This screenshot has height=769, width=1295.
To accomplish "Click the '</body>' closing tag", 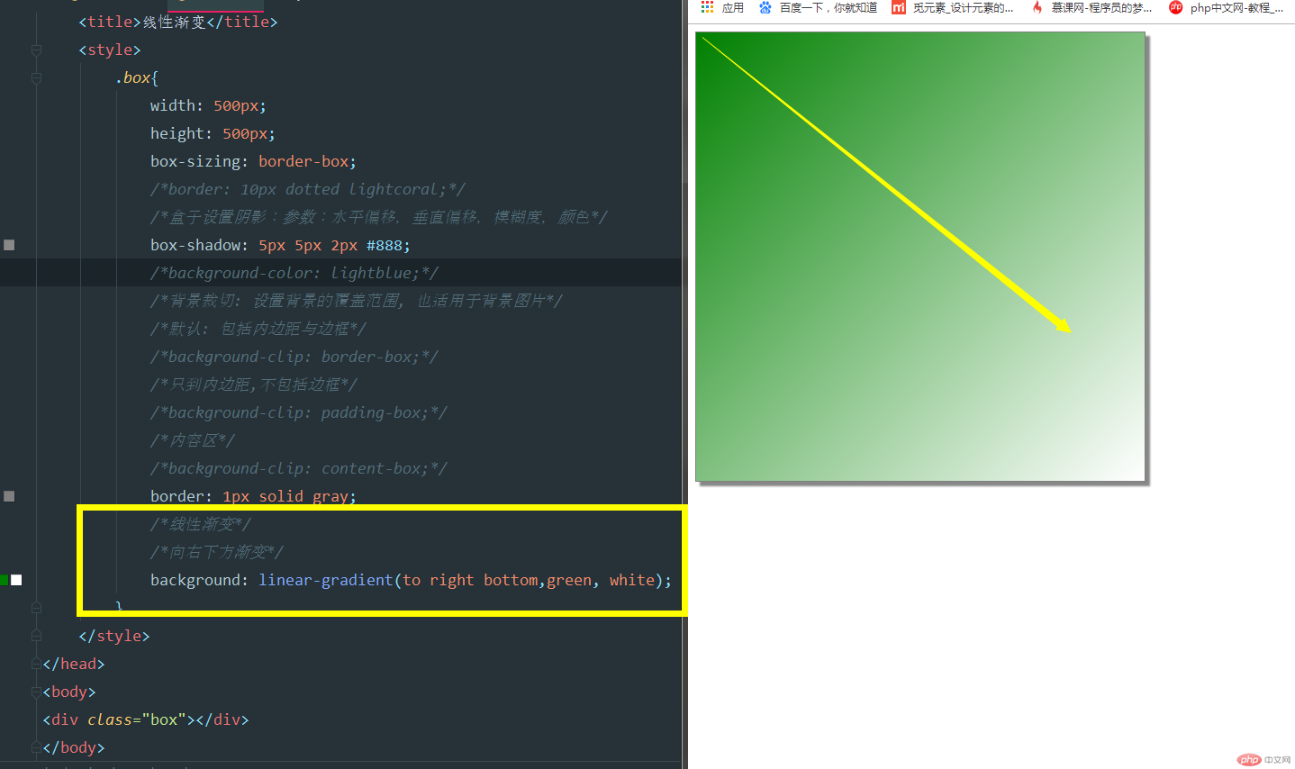I will click(x=74, y=747).
